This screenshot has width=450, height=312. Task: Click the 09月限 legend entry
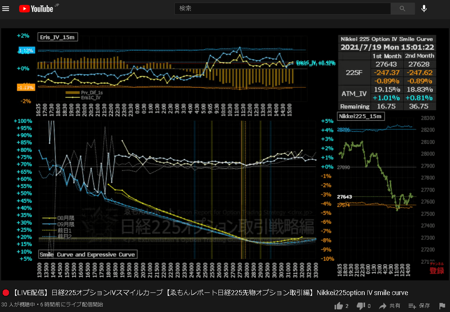click(x=59, y=224)
